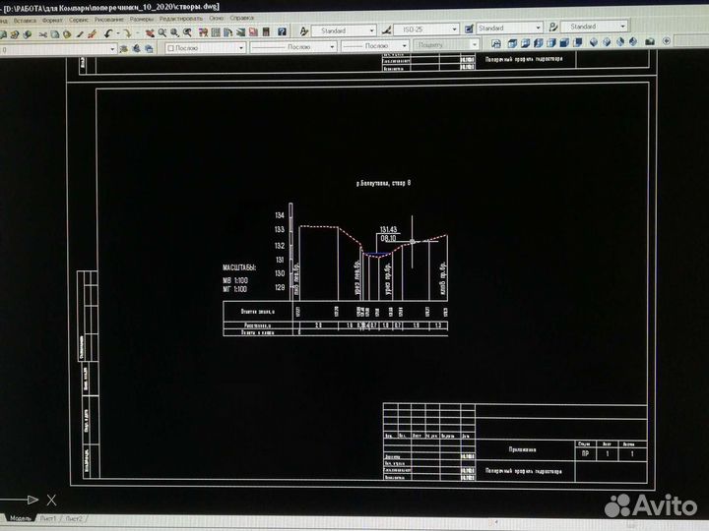
Task: Select the Pan hand tool
Action: [x=150, y=33]
